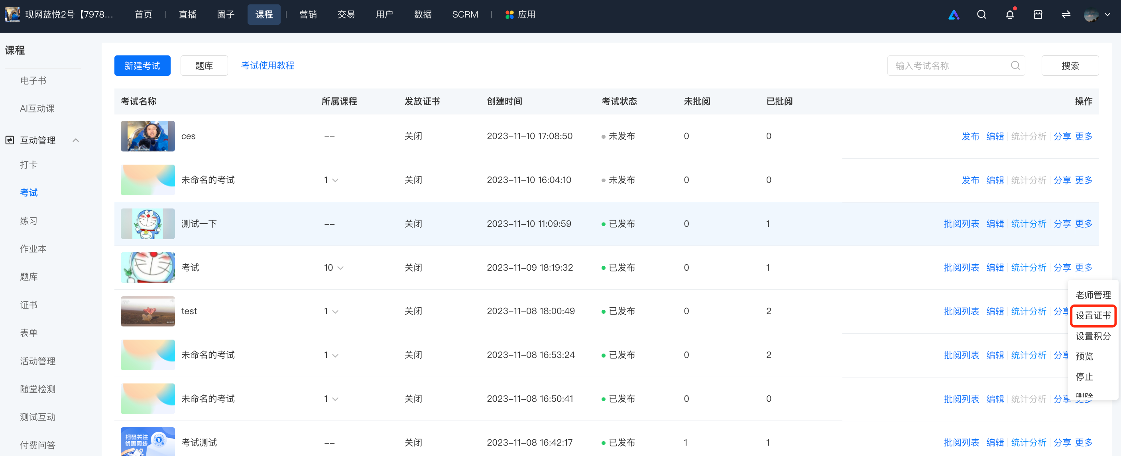Expand course count dropdown for 考试 row
This screenshot has height=456, width=1121.
pyautogui.click(x=340, y=267)
